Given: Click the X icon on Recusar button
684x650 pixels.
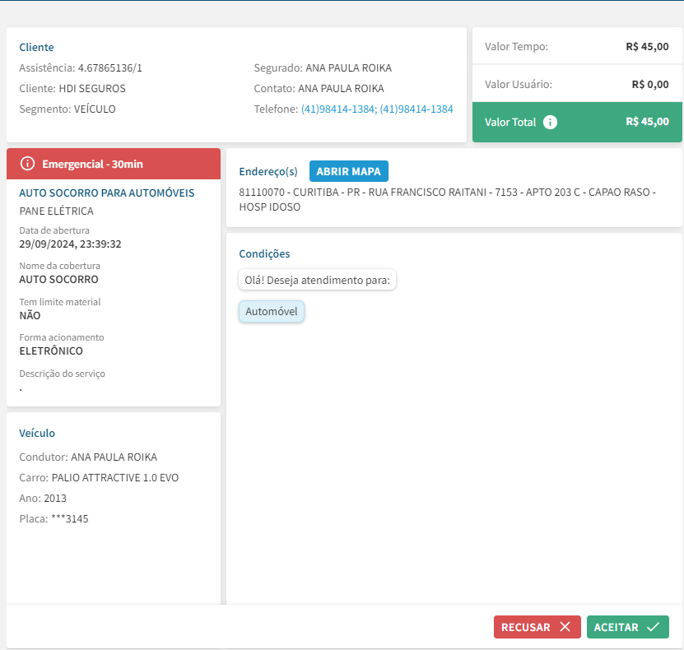Looking at the screenshot, I should click(565, 627).
